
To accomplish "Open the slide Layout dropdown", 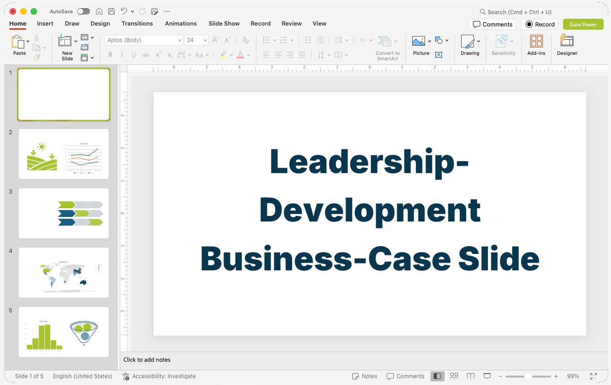I will coord(87,37).
